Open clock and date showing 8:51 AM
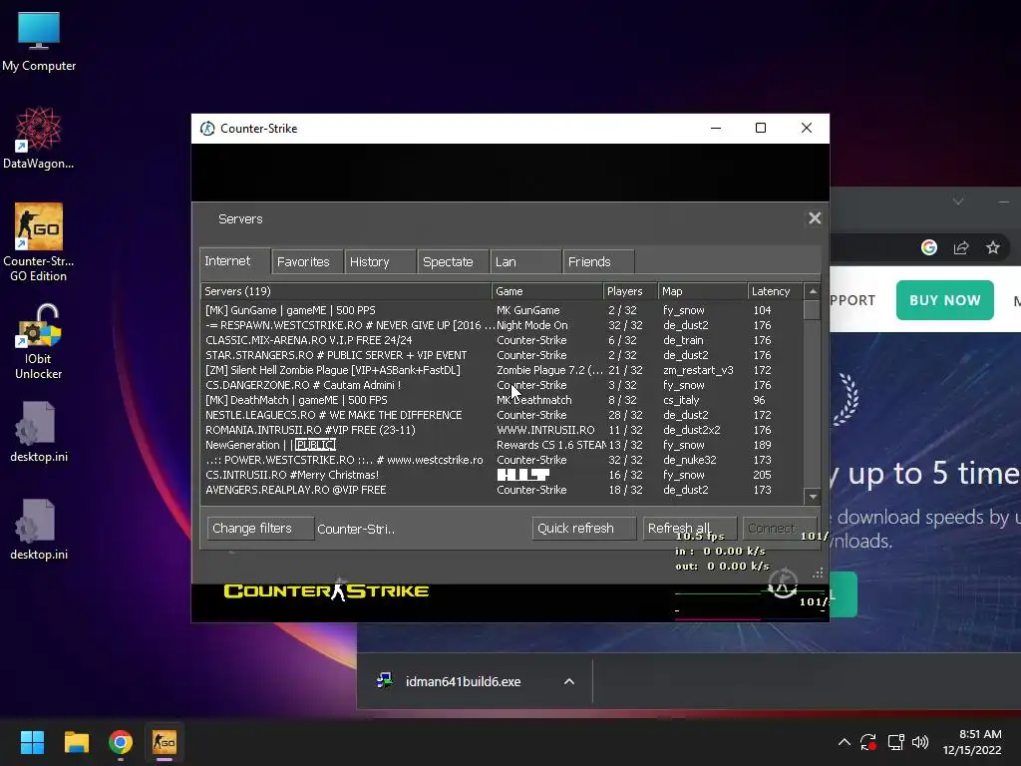The image size is (1021, 766). [x=972, y=742]
